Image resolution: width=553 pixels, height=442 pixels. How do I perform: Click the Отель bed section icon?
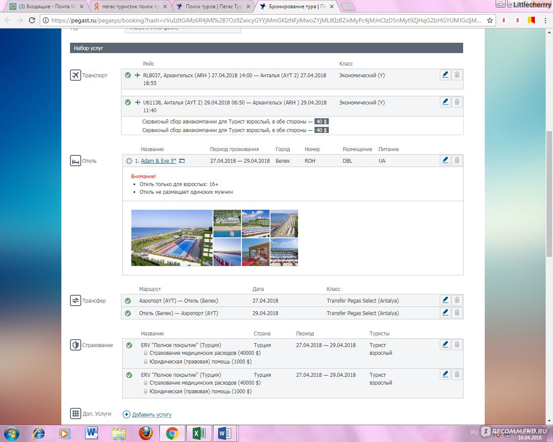[x=76, y=161]
